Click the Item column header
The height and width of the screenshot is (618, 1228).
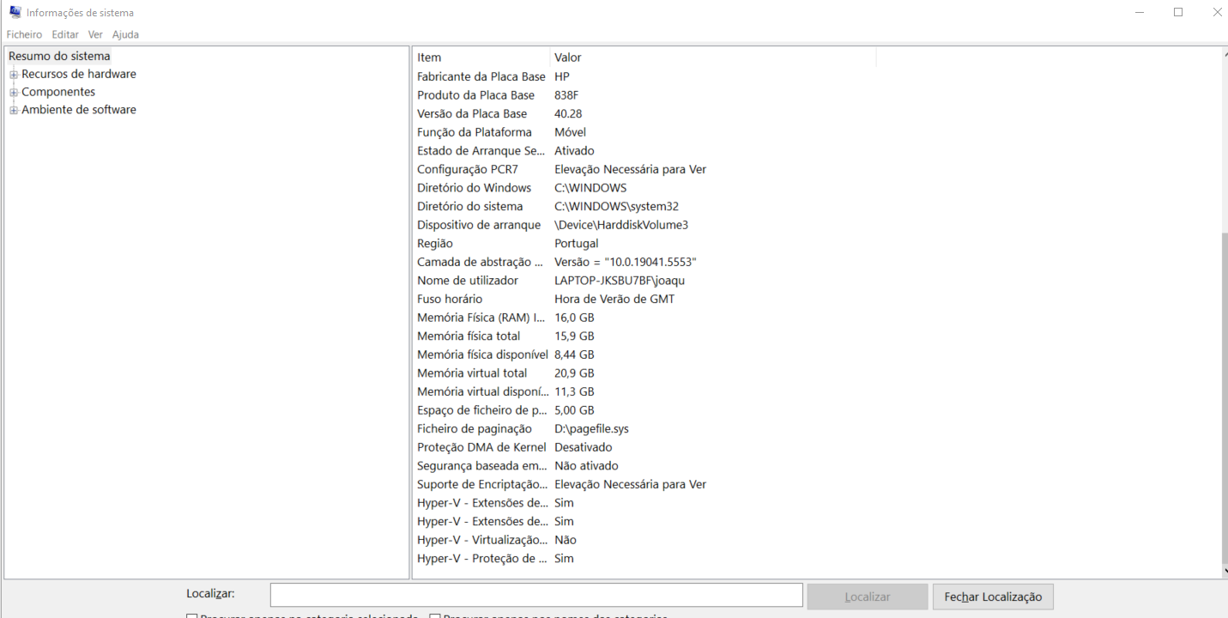tap(481, 58)
